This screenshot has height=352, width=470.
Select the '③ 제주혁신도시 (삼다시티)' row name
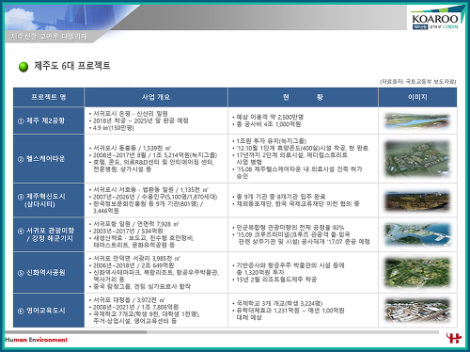click(x=41, y=200)
